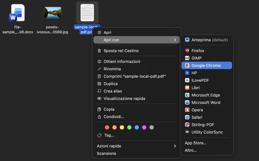Choose Scansiona from context menu

pos(107,153)
